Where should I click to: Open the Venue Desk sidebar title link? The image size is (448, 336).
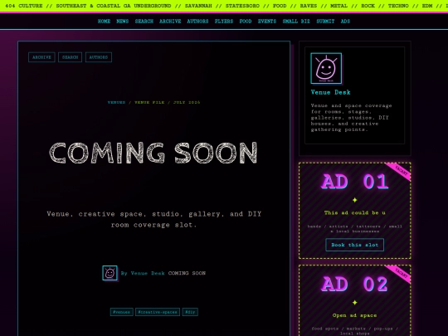click(x=330, y=92)
